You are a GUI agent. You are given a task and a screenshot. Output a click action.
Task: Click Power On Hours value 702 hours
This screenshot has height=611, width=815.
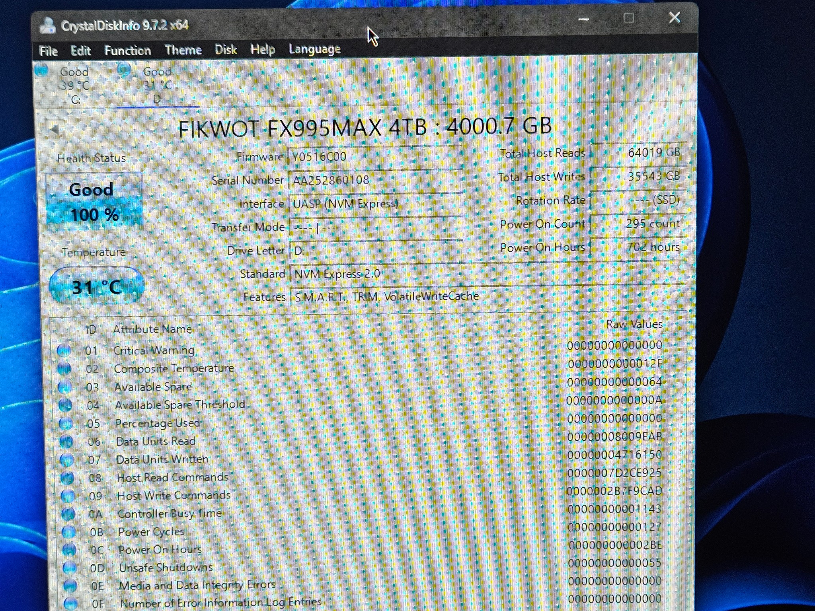click(x=638, y=247)
